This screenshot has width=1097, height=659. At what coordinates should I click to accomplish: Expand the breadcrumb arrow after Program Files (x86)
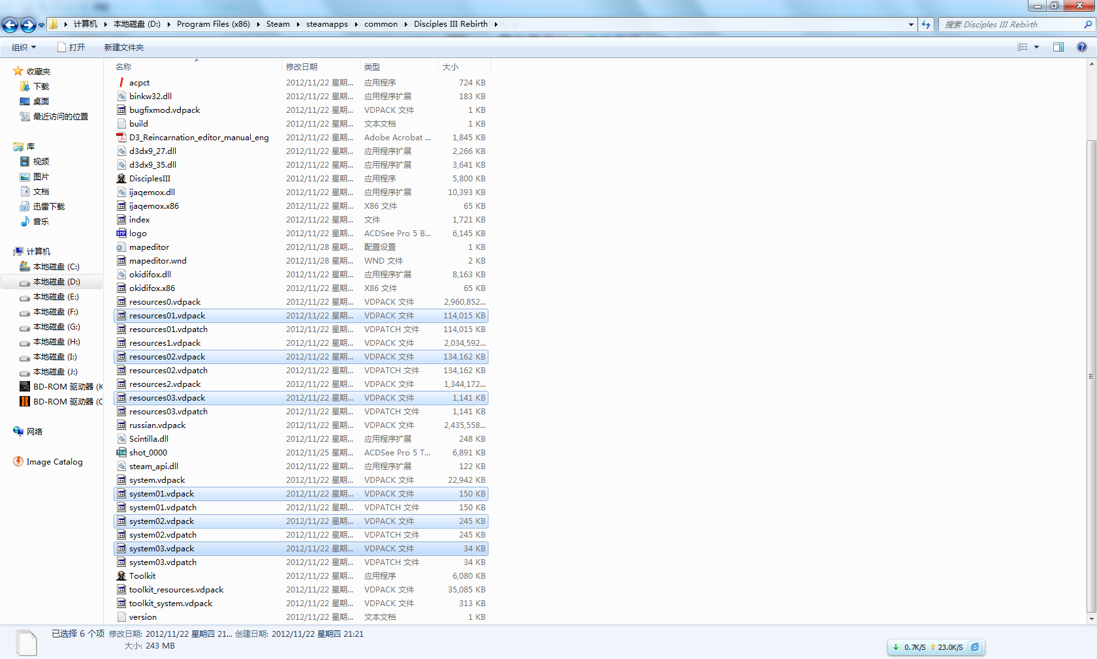click(x=259, y=24)
